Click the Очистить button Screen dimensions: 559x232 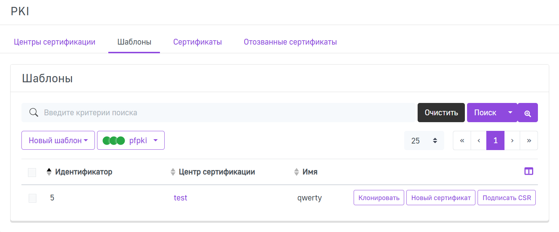(x=441, y=113)
